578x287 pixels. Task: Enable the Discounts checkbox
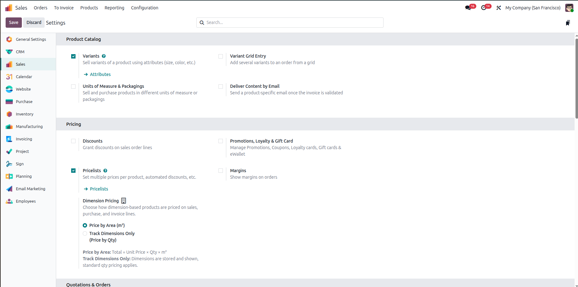pyautogui.click(x=73, y=141)
